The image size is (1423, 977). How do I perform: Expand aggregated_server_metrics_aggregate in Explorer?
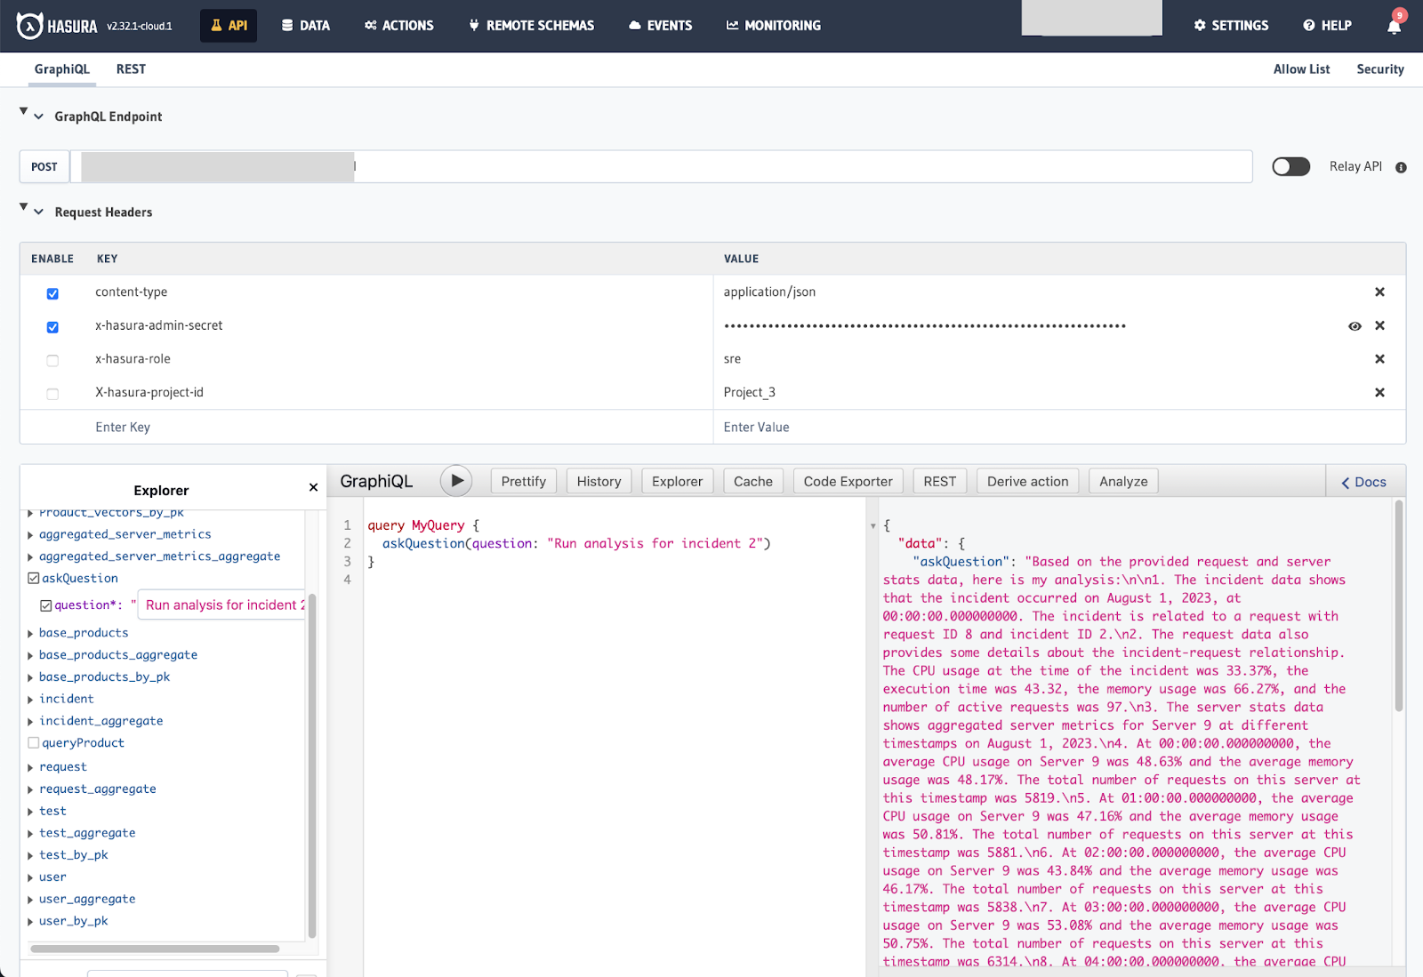(x=30, y=557)
